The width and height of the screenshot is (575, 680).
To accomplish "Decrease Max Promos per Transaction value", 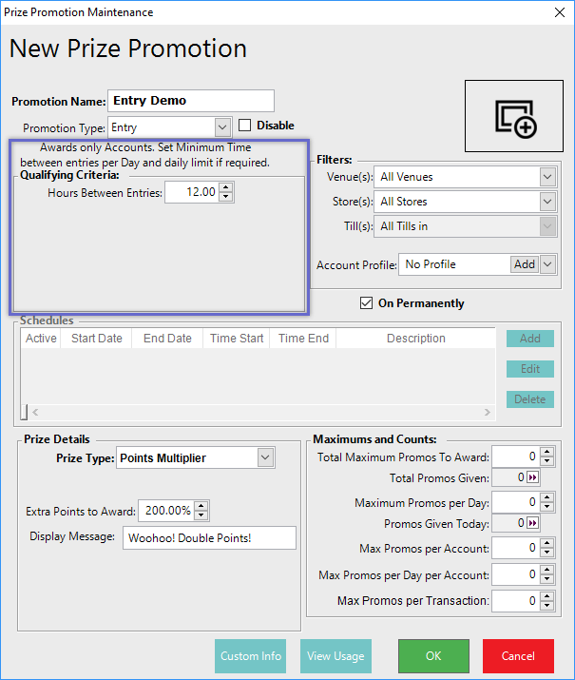I will [546, 605].
